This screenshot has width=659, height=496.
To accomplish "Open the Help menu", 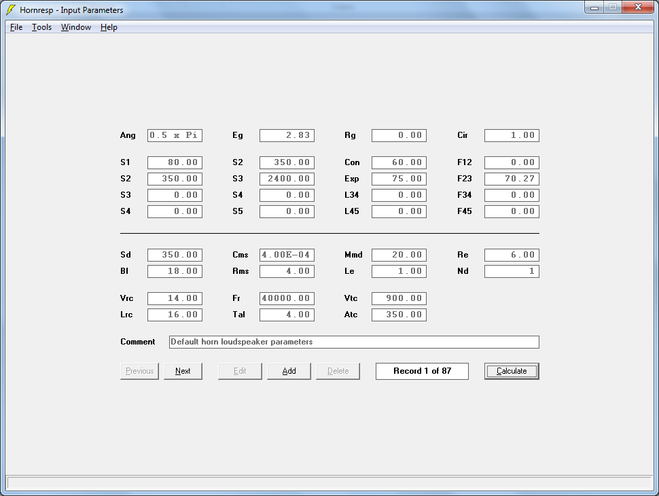I will point(109,27).
